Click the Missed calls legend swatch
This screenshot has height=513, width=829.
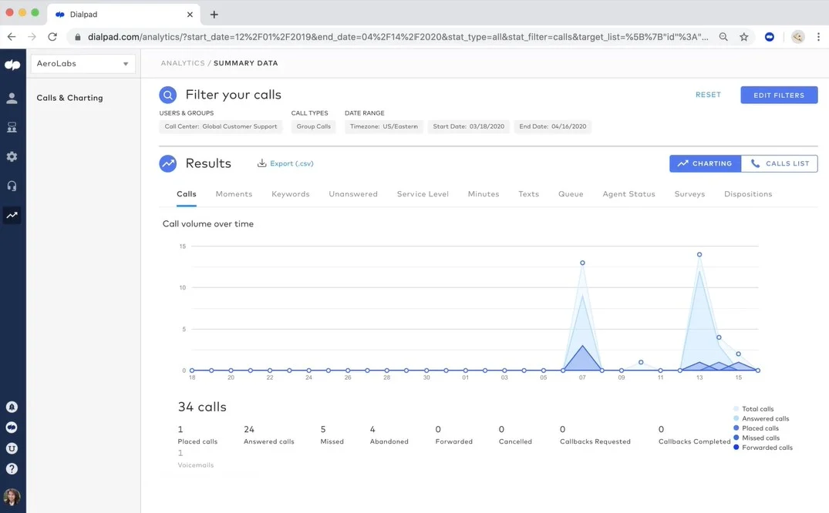[736, 438]
